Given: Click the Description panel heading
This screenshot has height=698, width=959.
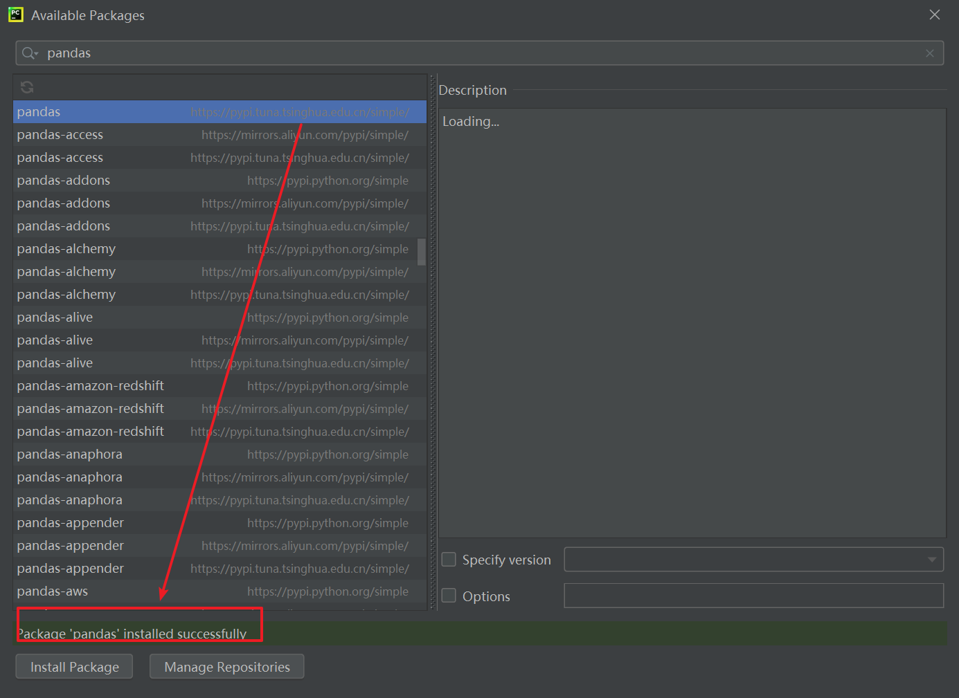Looking at the screenshot, I should click(473, 90).
